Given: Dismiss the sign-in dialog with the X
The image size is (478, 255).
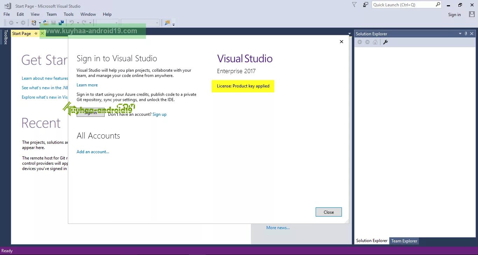Looking at the screenshot, I should tap(342, 42).
